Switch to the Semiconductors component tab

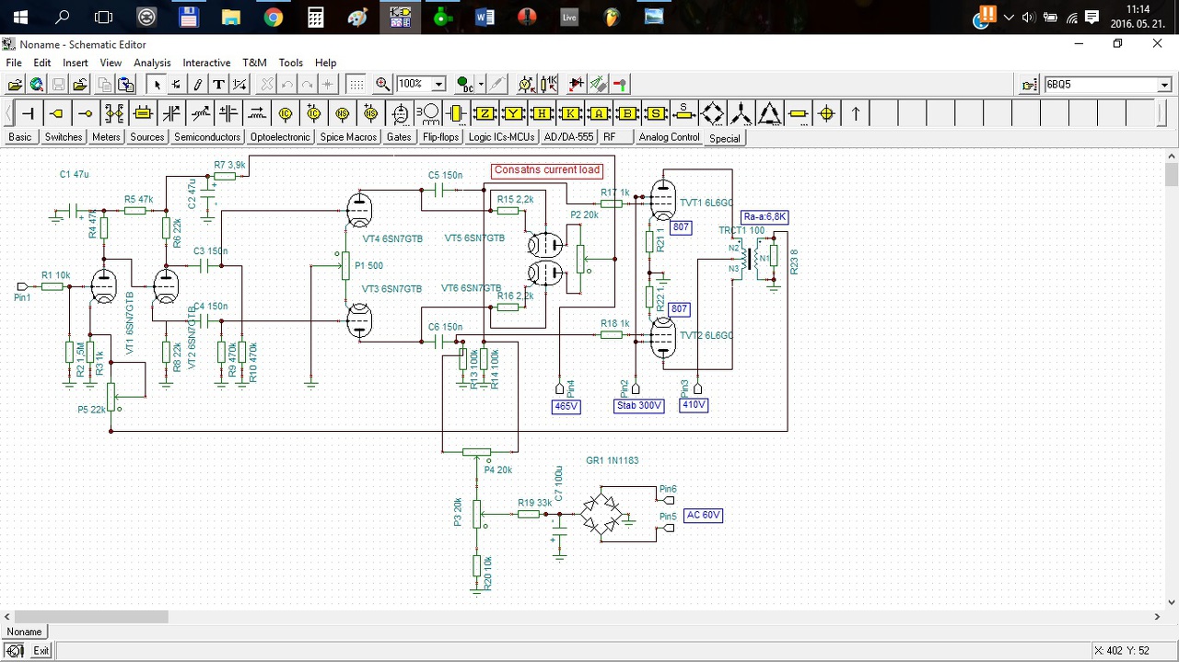[x=207, y=137]
